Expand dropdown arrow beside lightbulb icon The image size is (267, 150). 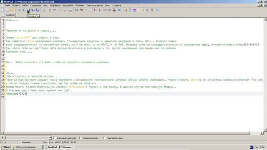coord(143,10)
